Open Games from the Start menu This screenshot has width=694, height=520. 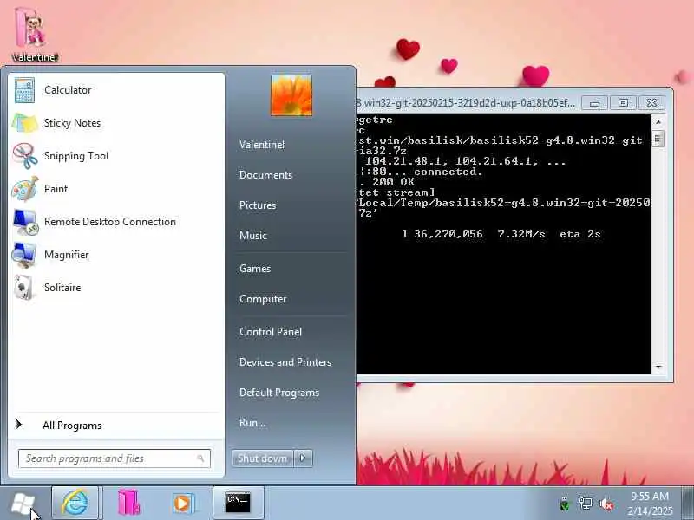(x=255, y=269)
